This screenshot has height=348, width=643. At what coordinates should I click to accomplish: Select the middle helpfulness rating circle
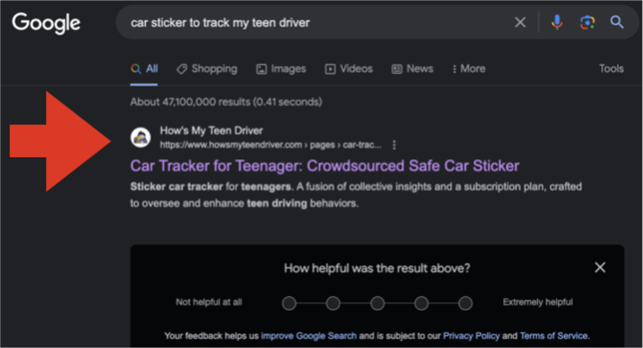377,303
